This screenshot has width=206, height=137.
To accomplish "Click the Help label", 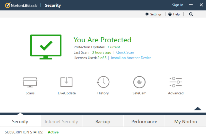I will [176, 14].
